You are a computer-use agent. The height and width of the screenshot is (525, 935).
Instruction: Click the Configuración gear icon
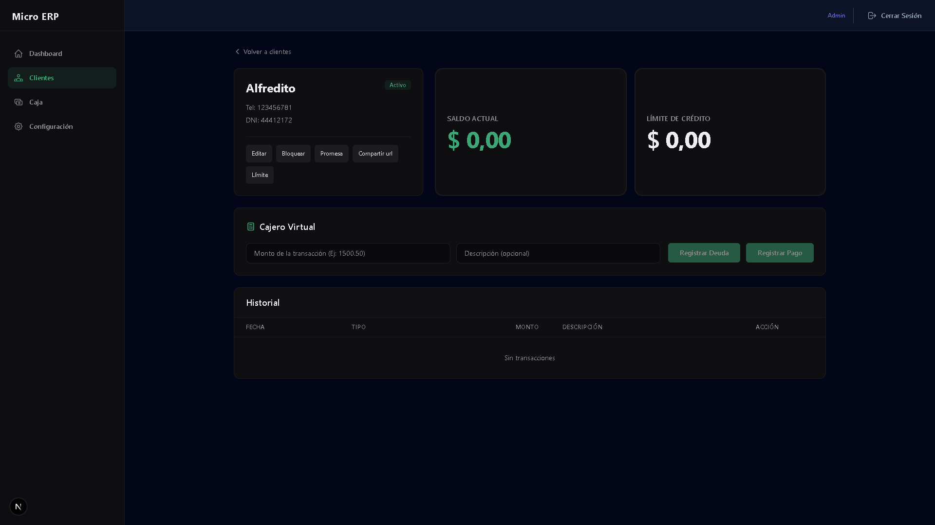tap(19, 126)
